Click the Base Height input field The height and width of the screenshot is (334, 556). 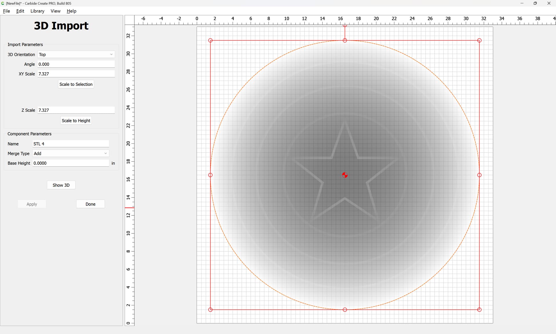(x=71, y=163)
